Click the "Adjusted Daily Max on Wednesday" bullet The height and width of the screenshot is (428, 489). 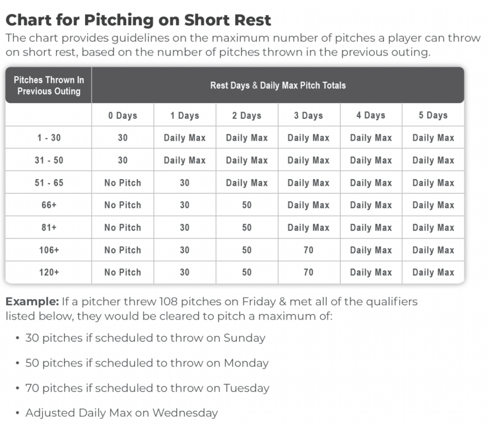point(121,413)
